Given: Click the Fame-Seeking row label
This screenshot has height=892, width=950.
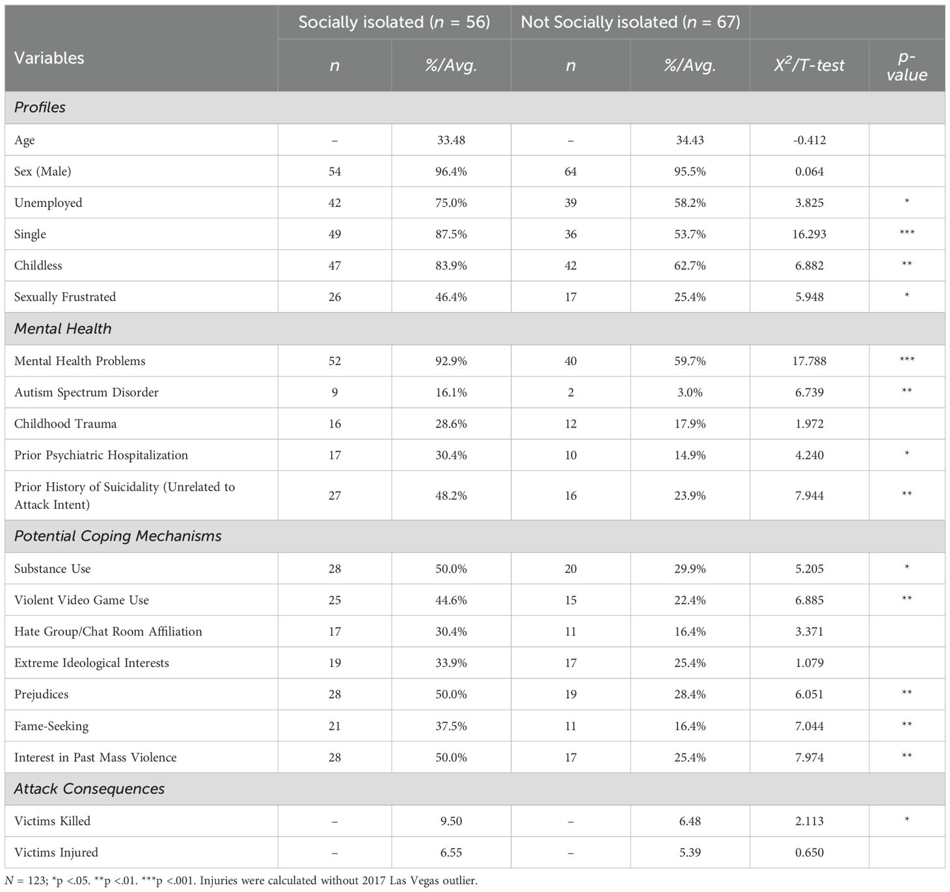Looking at the screenshot, I should (x=51, y=726).
